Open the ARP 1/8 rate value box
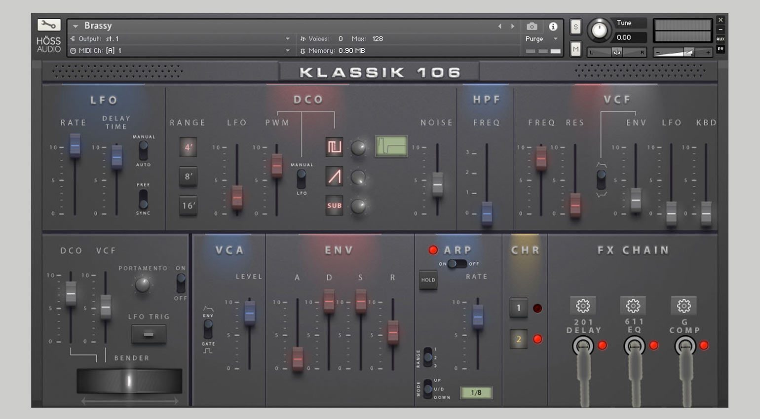Viewport: 760px width, 419px height. tap(476, 393)
